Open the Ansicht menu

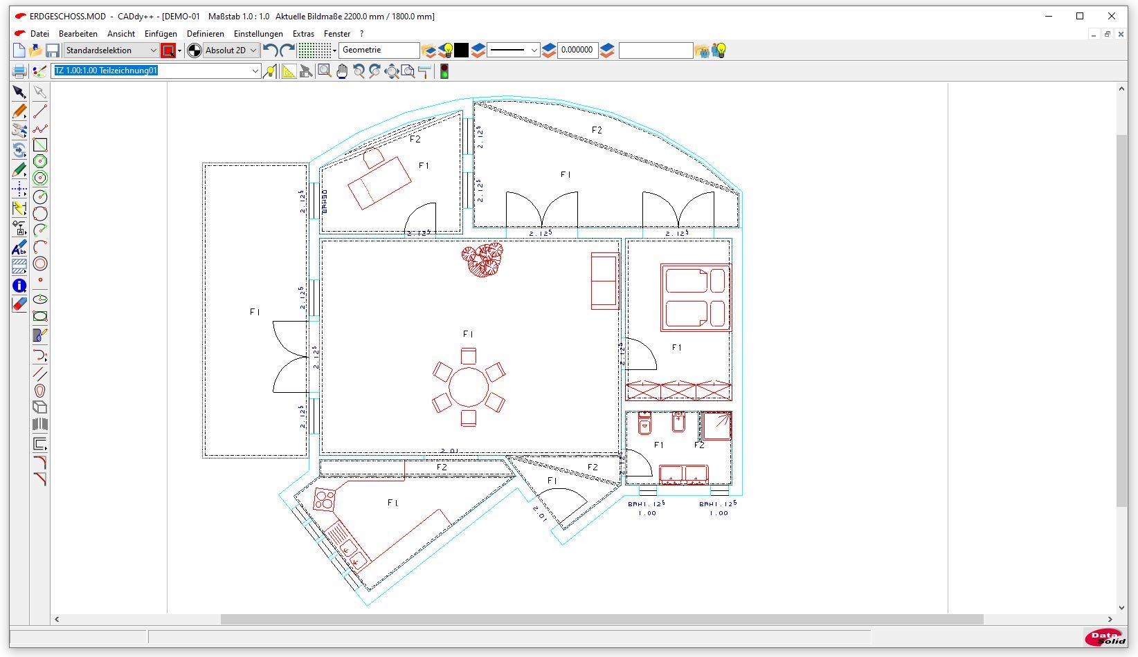(121, 33)
